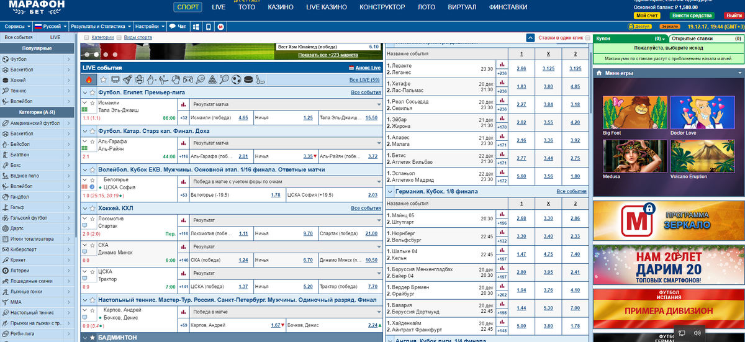
Task: Click info icon on Белогорье match
Action: coord(93,187)
